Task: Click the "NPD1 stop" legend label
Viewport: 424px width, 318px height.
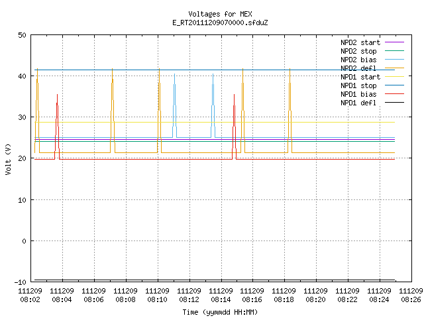Action: pos(358,85)
